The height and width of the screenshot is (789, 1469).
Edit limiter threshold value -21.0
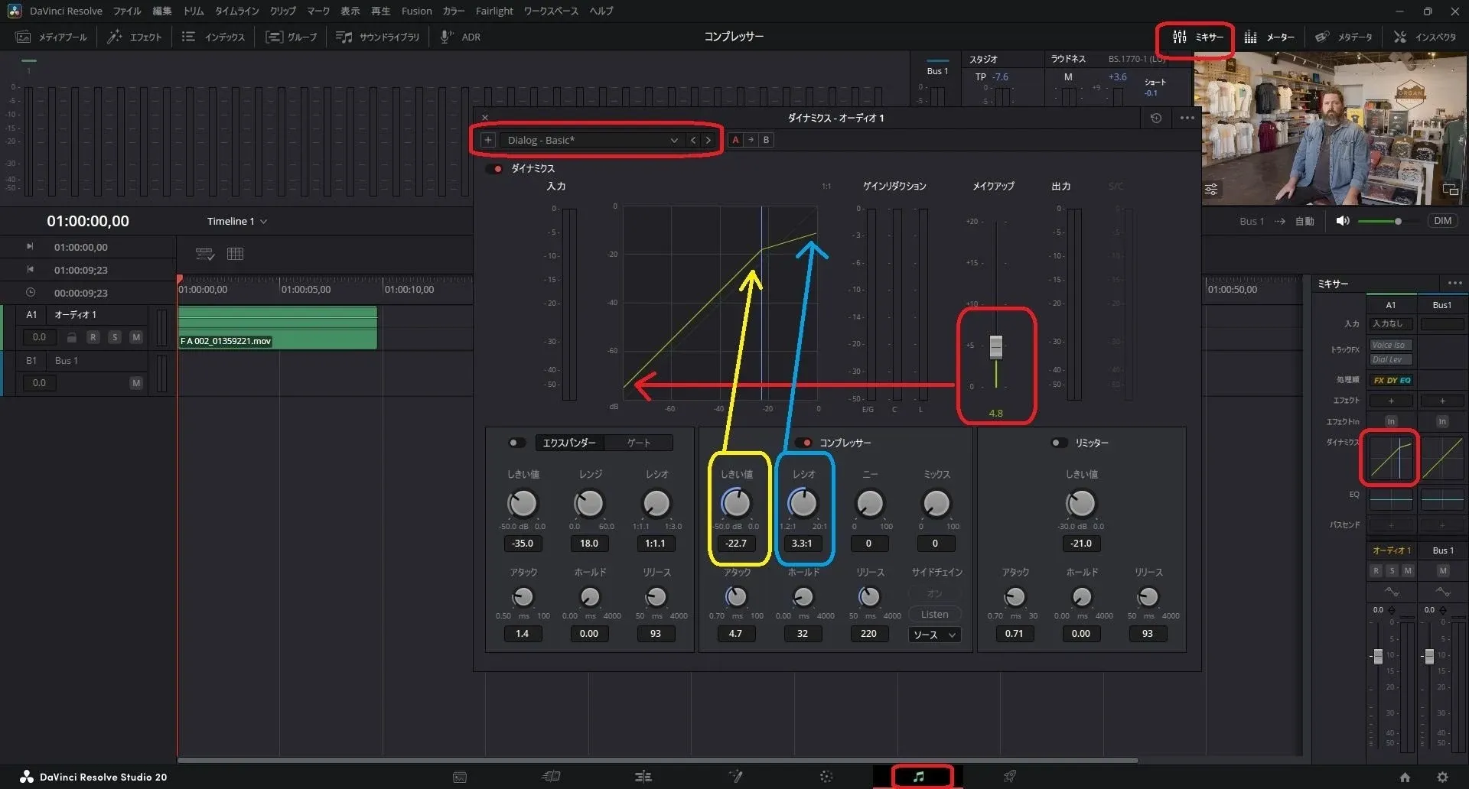pyautogui.click(x=1081, y=544)
